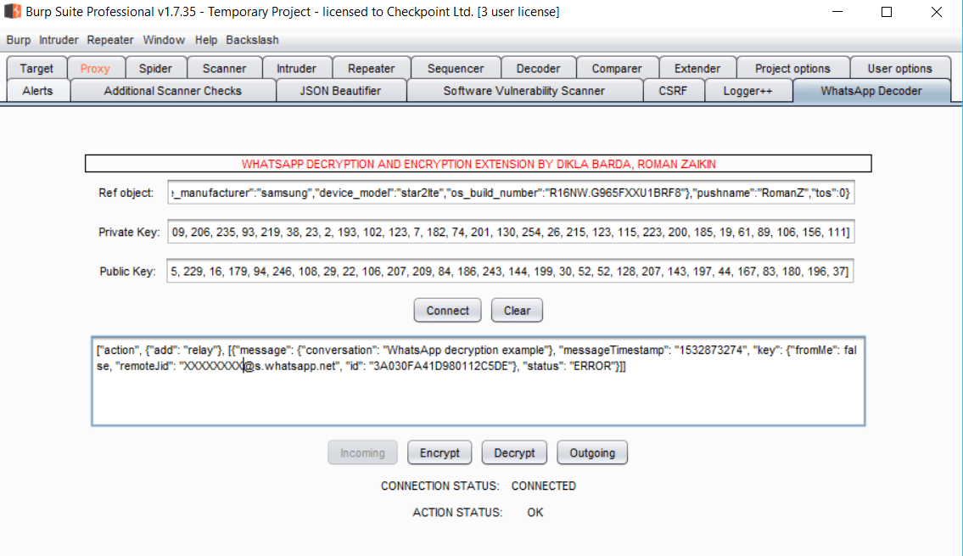The width and height of the screenshot is (963, 556).
Task: Open the JSON Beautifier tab
Action: tap(340, 91)
